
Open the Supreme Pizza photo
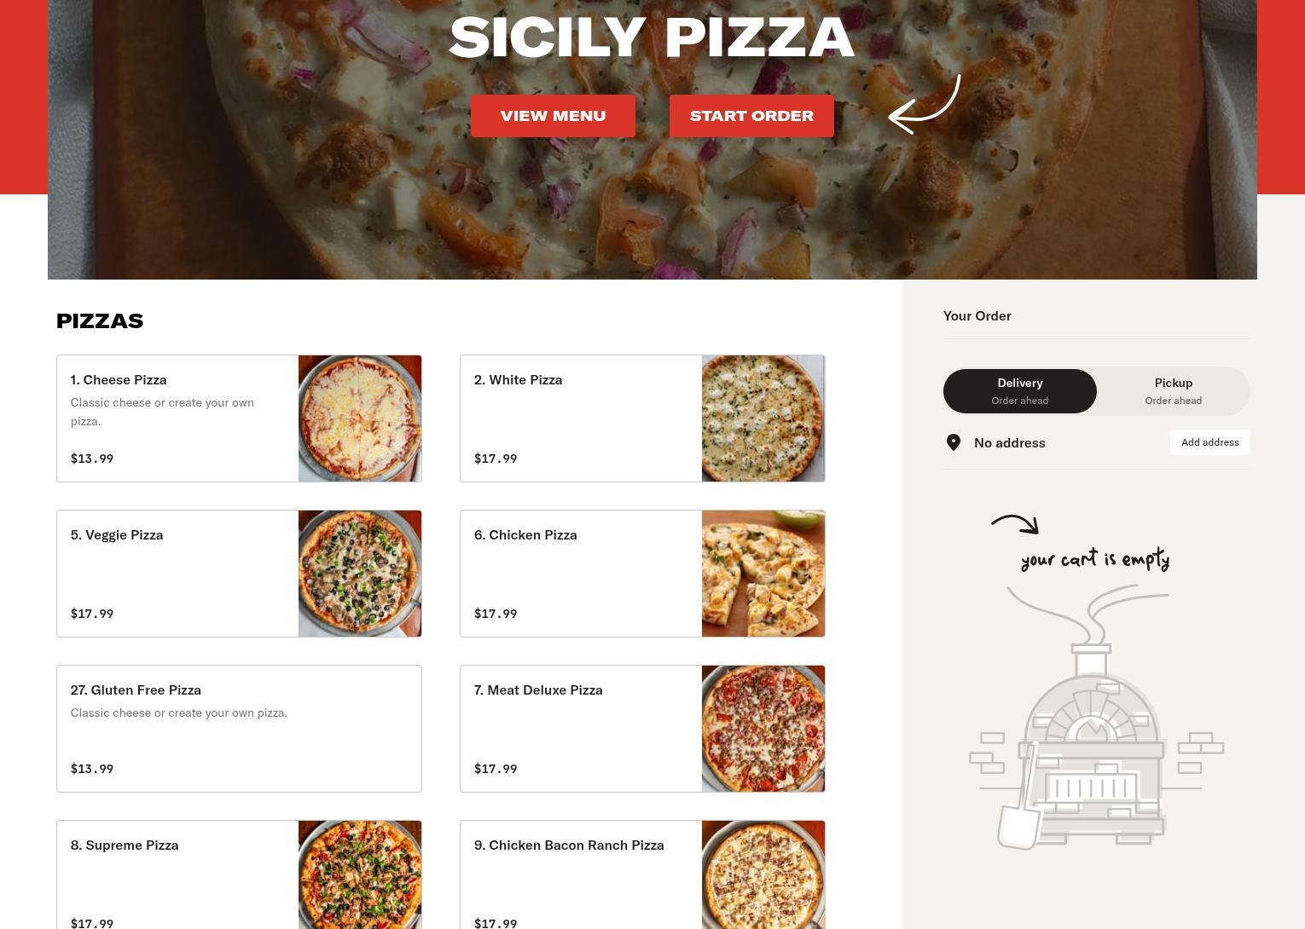click(360, 875)
